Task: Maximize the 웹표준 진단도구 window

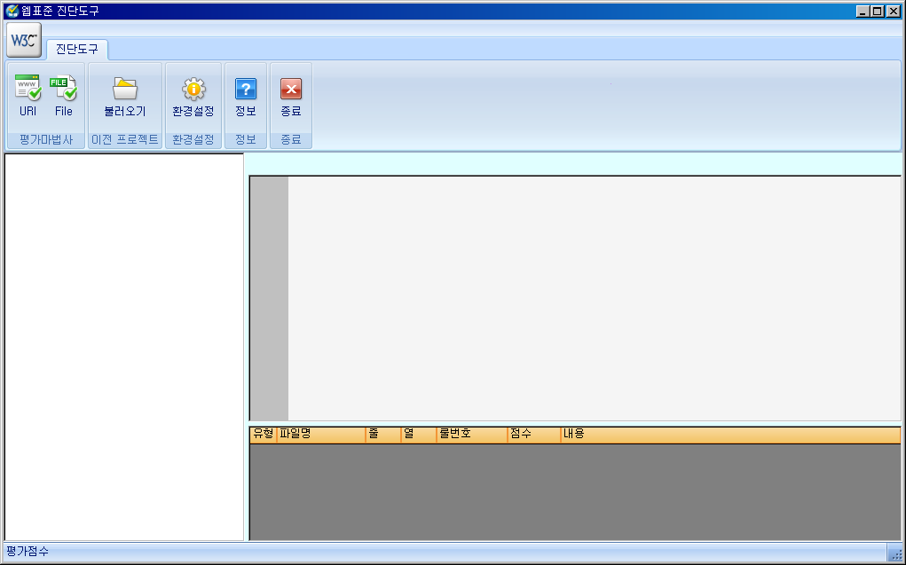Action: pyautogui.click(x=878, y=11)
